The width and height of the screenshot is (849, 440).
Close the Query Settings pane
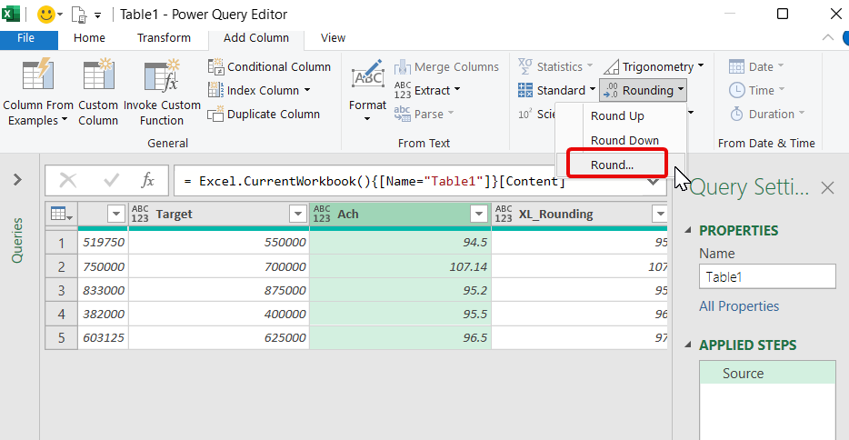coord(827,188)
